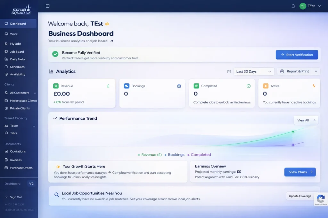This screenshot has height=218, width=328.
Task: Click the arrow icon beside dashboard subtitle
Action: click(x=112, y=41)
